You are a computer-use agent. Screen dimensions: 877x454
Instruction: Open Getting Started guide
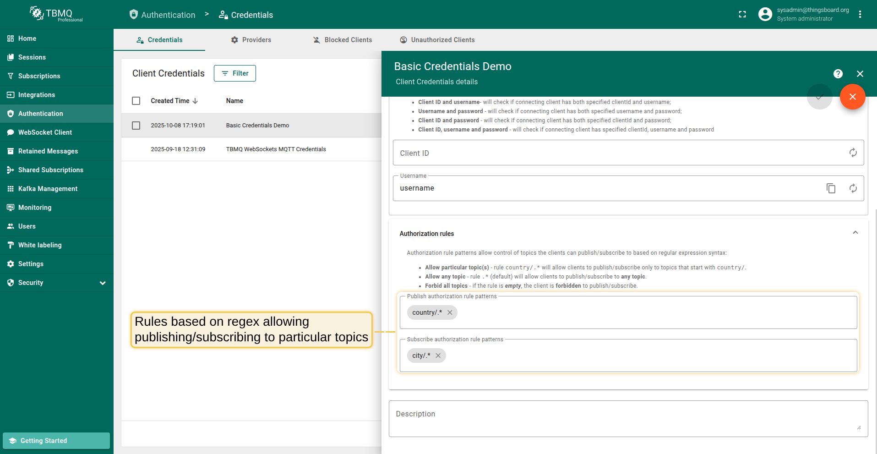point(56,441)
